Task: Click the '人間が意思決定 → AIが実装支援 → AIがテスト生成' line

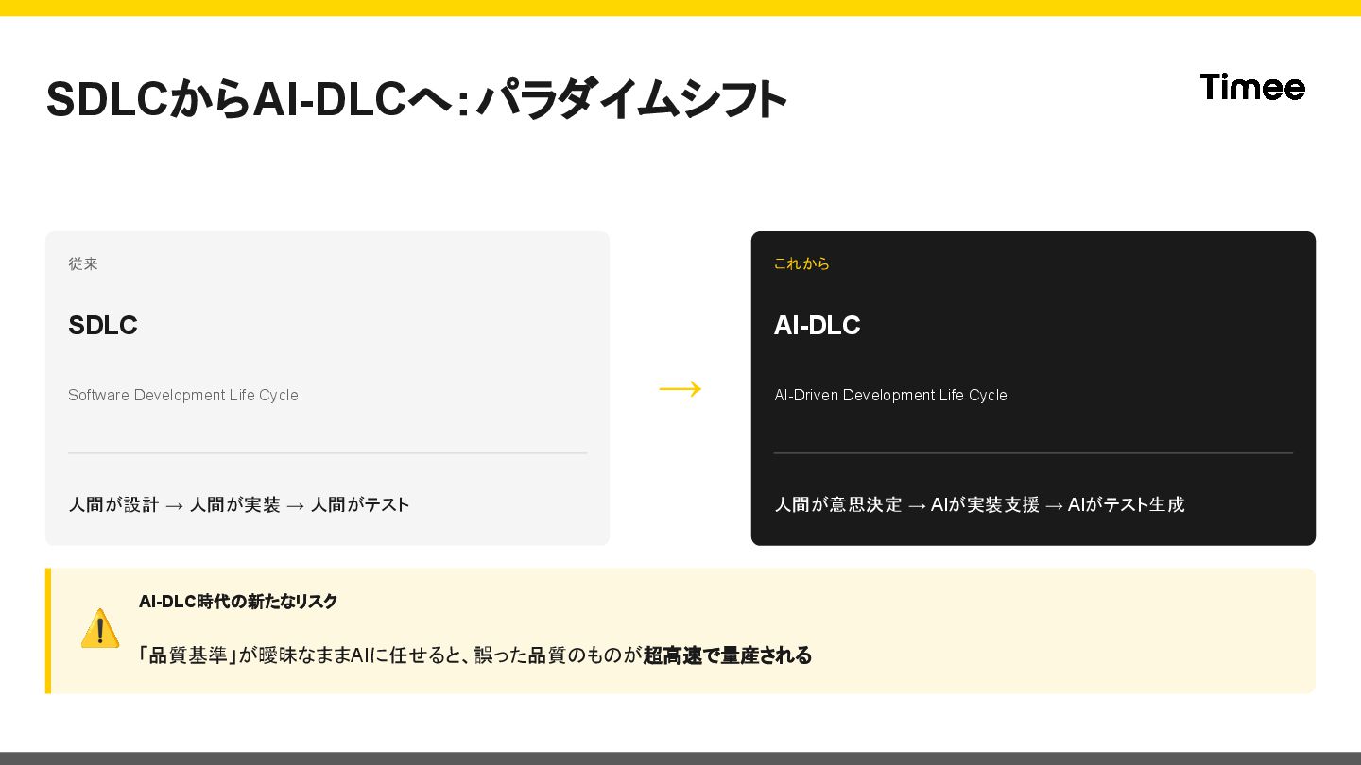Action: coord(979,504)
